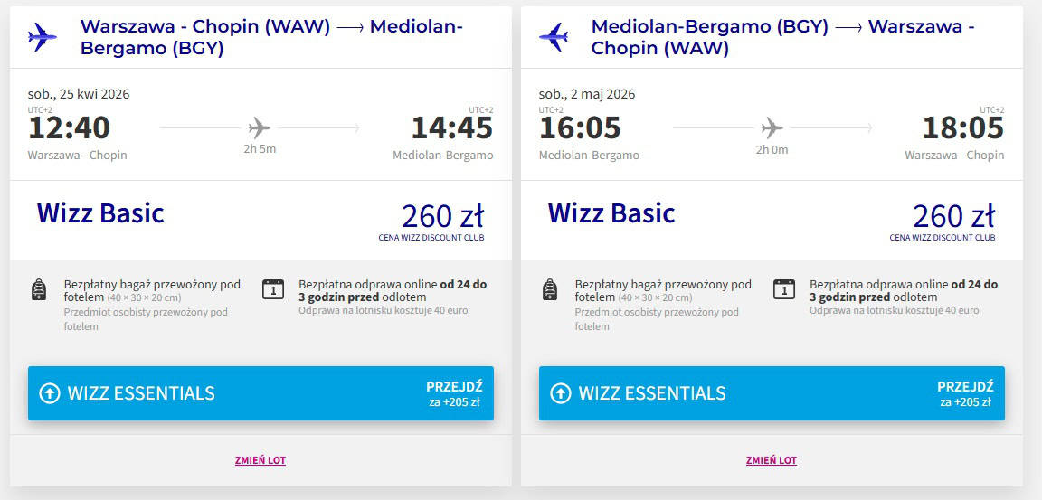Click the flight duration plane icon above 2h 0m
1042x500 pixels.
point(772,127)
